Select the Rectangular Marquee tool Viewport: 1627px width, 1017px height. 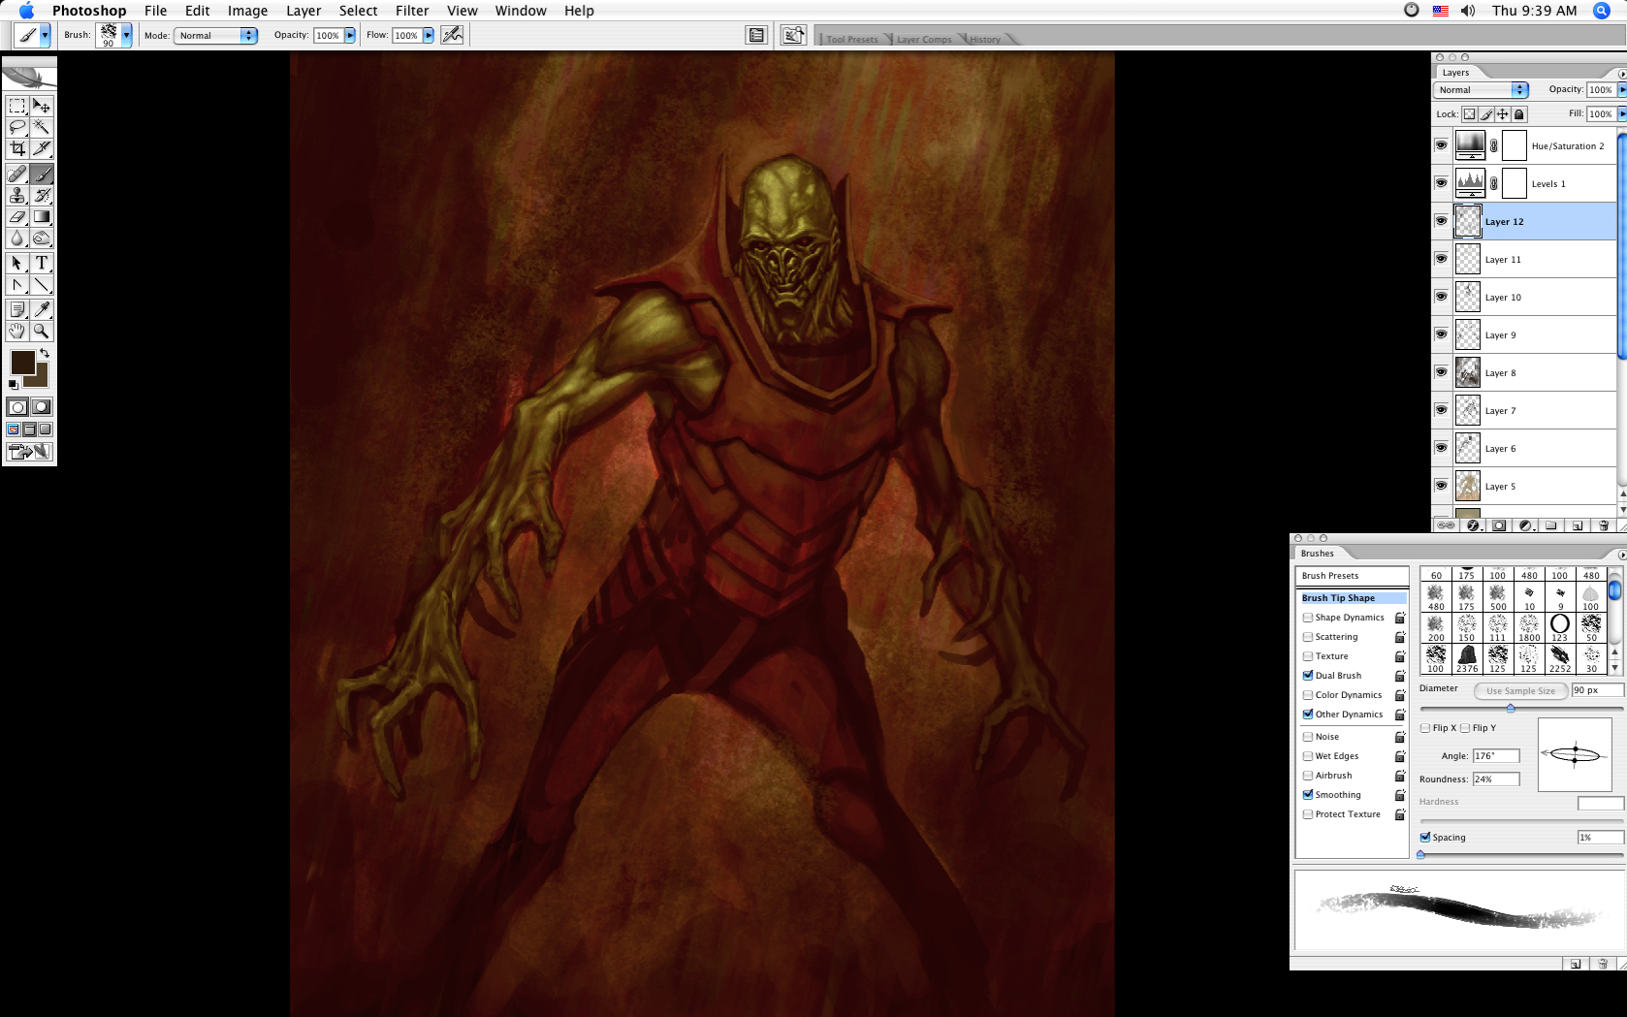pos(17,106)
